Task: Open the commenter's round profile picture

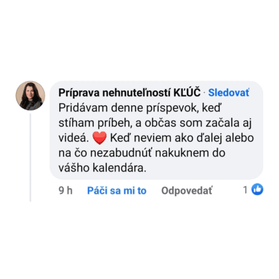Action: click(x=30, y=96)
